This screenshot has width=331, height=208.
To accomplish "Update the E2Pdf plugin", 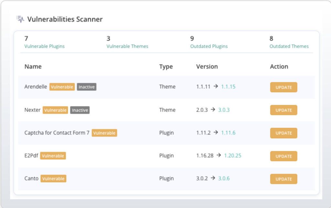I will coord(283,156).
